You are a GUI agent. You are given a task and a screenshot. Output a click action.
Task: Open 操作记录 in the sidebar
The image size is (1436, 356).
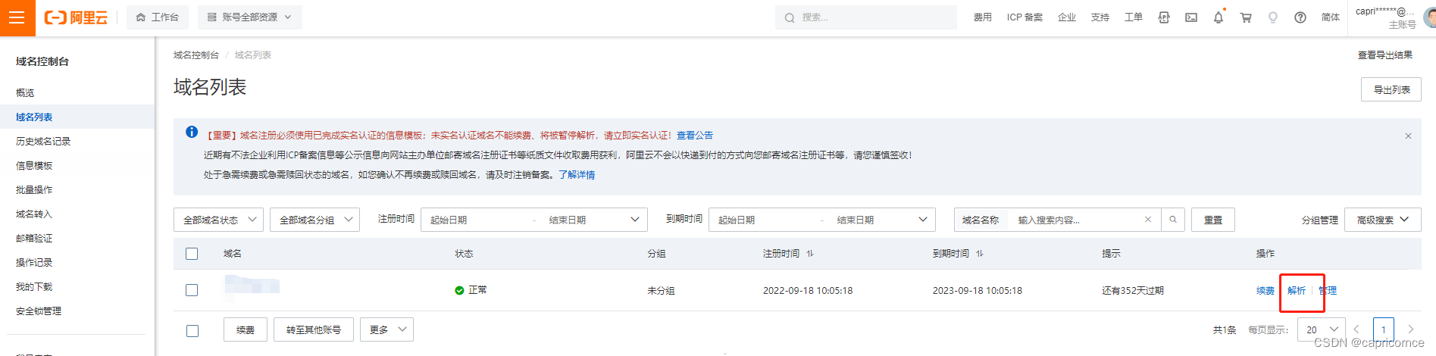[34, 262]
